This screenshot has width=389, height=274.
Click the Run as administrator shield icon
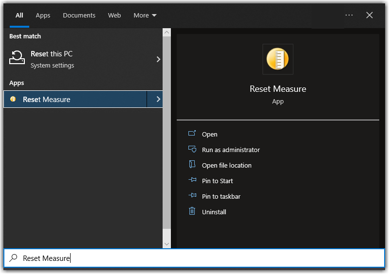[x=192, y=149]
